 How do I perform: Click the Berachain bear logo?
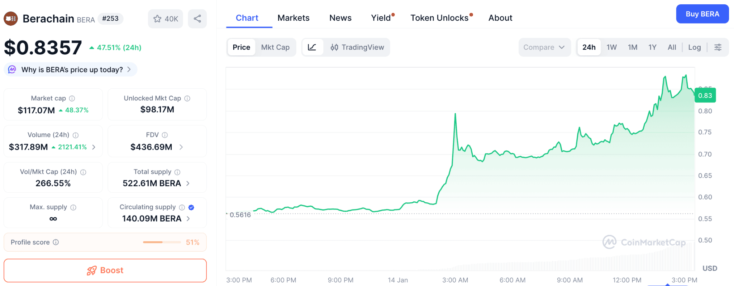coord(11,18)
